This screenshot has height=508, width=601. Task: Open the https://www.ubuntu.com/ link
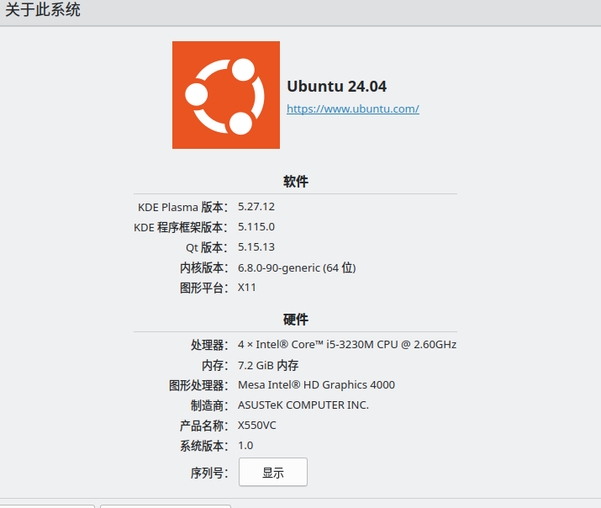[353, 108]
